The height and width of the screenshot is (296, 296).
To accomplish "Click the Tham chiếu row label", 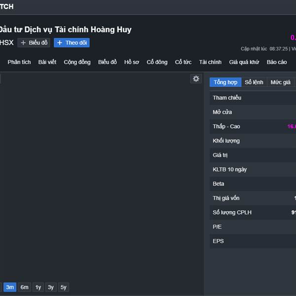I will (x=227, y=98).
